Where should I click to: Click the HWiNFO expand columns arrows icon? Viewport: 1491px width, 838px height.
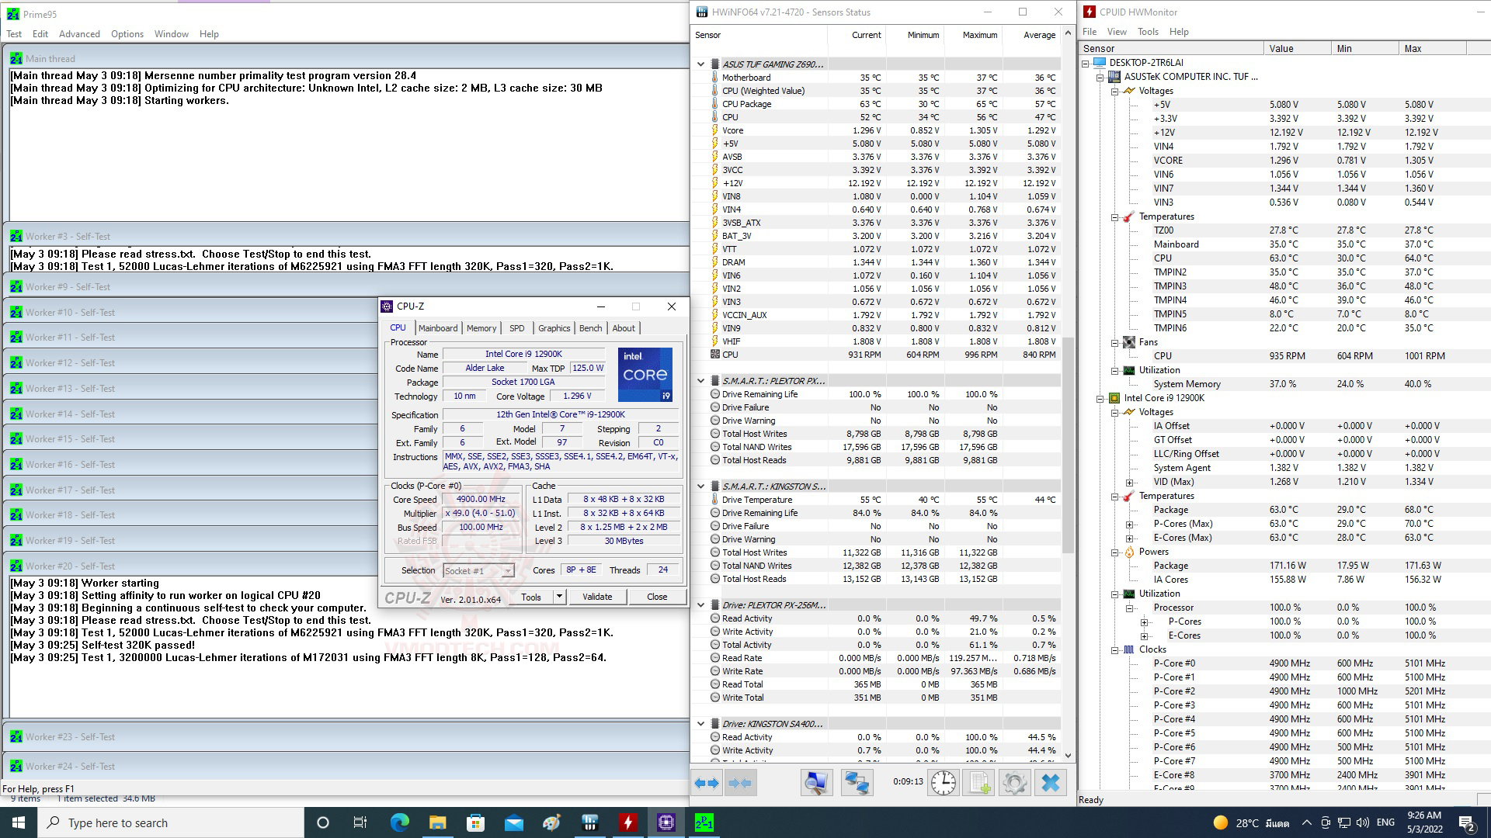pos(707,783)
